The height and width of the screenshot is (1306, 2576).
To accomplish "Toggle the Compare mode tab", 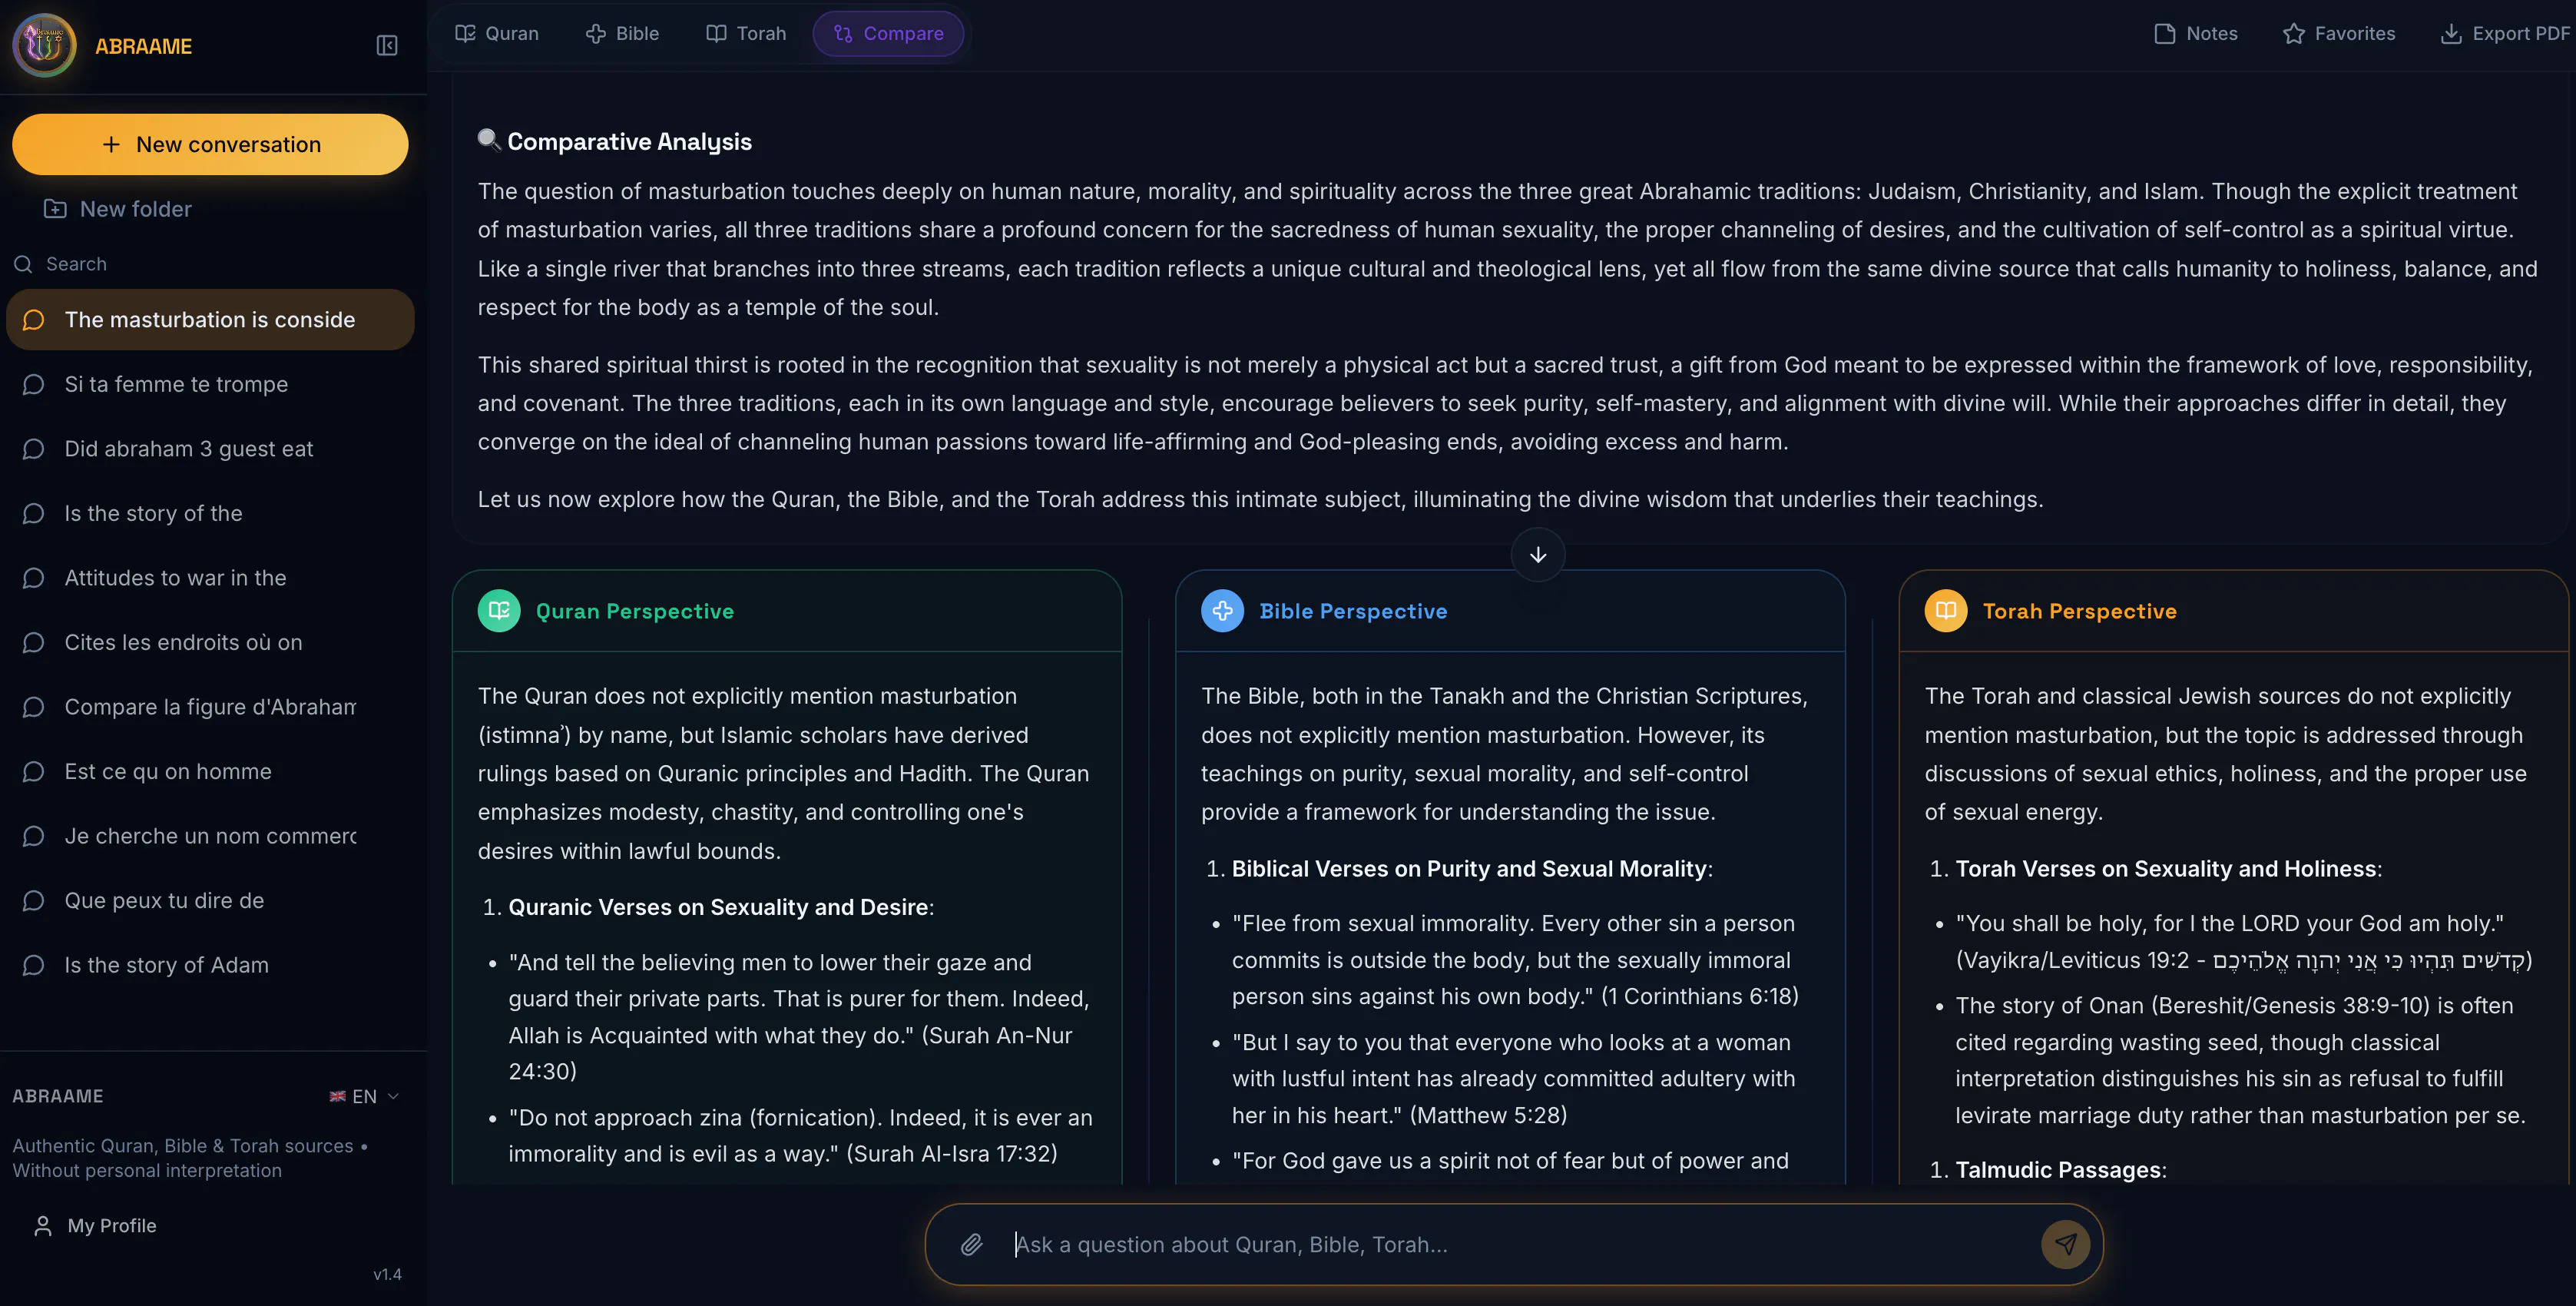I will [888, 34].
